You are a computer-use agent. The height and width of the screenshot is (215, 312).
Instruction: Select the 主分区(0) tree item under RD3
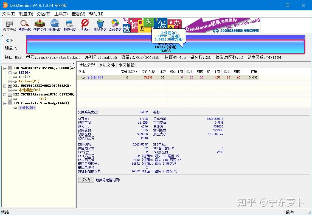click(26, 107)
